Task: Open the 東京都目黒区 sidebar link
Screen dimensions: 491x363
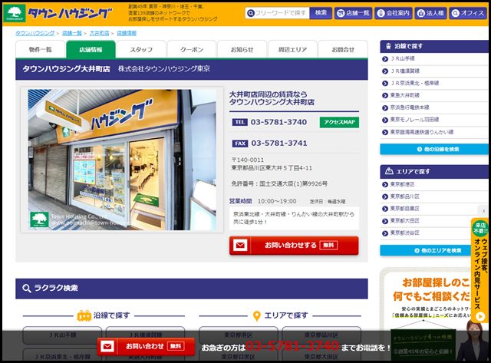Action: (x=404, y=209)
